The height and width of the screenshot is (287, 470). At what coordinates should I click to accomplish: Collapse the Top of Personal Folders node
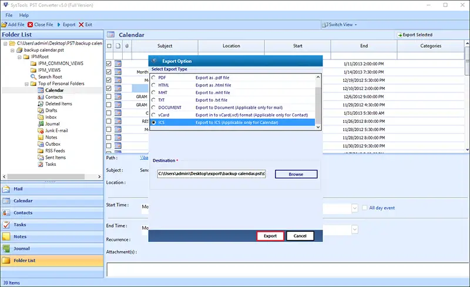(x=26, y=84)
